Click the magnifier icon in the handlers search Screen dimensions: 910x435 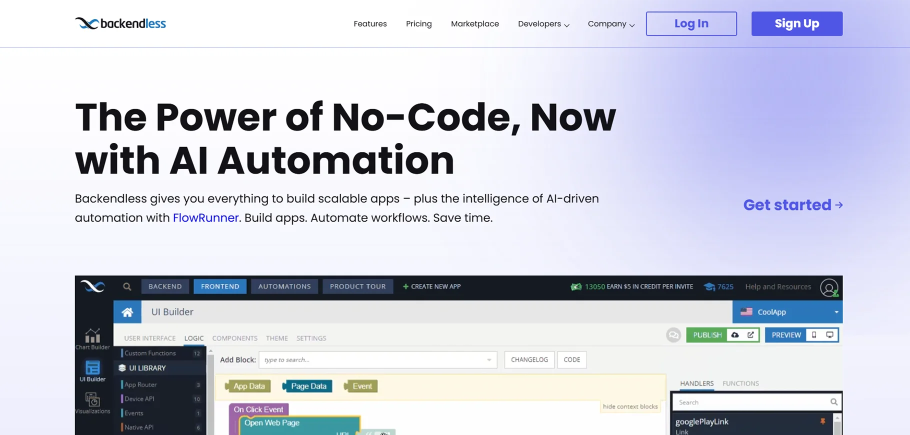(x=834, y=402)
